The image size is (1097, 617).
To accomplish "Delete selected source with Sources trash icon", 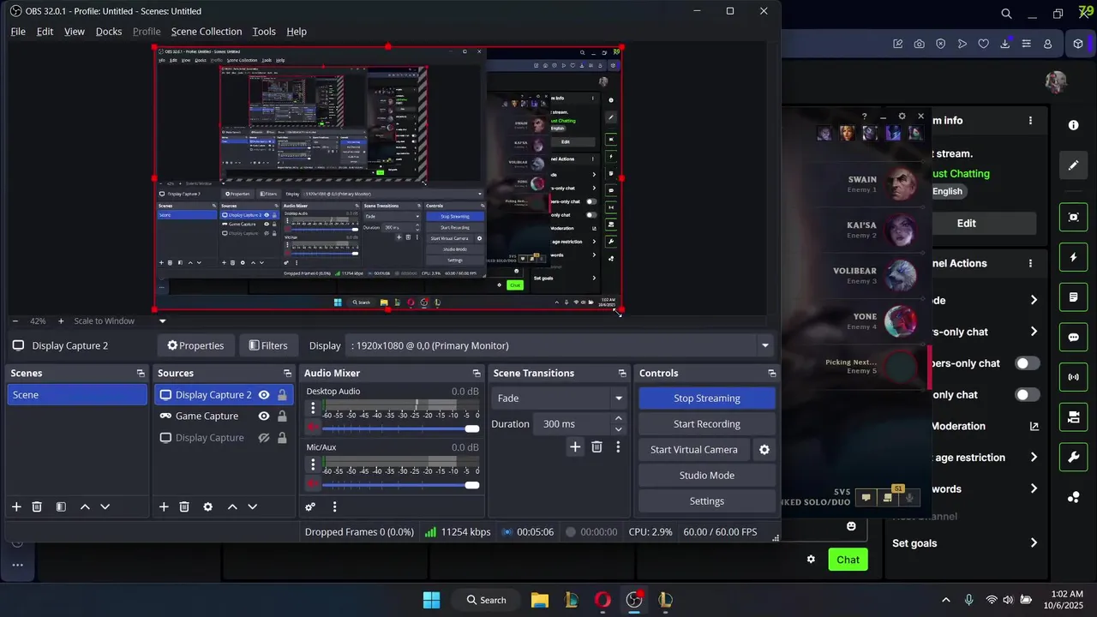I will (184, 506).
